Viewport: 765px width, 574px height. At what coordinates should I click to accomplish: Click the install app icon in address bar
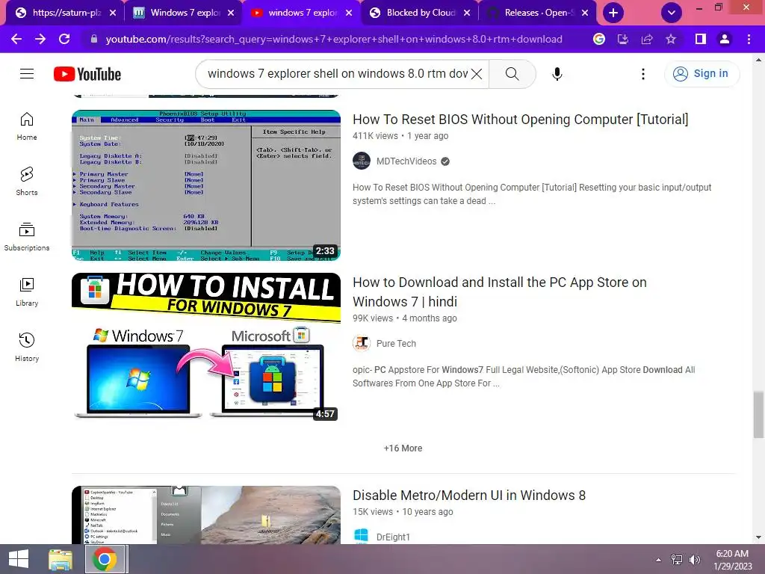(623, 39)
